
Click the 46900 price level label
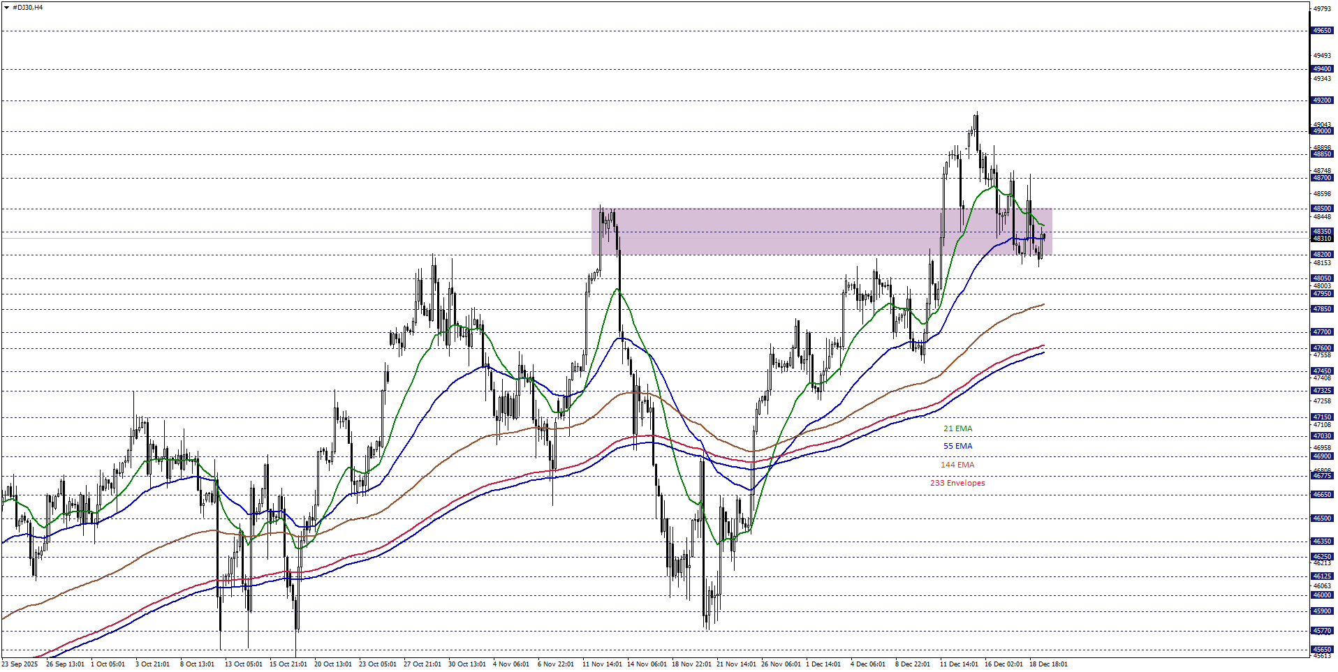(x=1322, y=456)
